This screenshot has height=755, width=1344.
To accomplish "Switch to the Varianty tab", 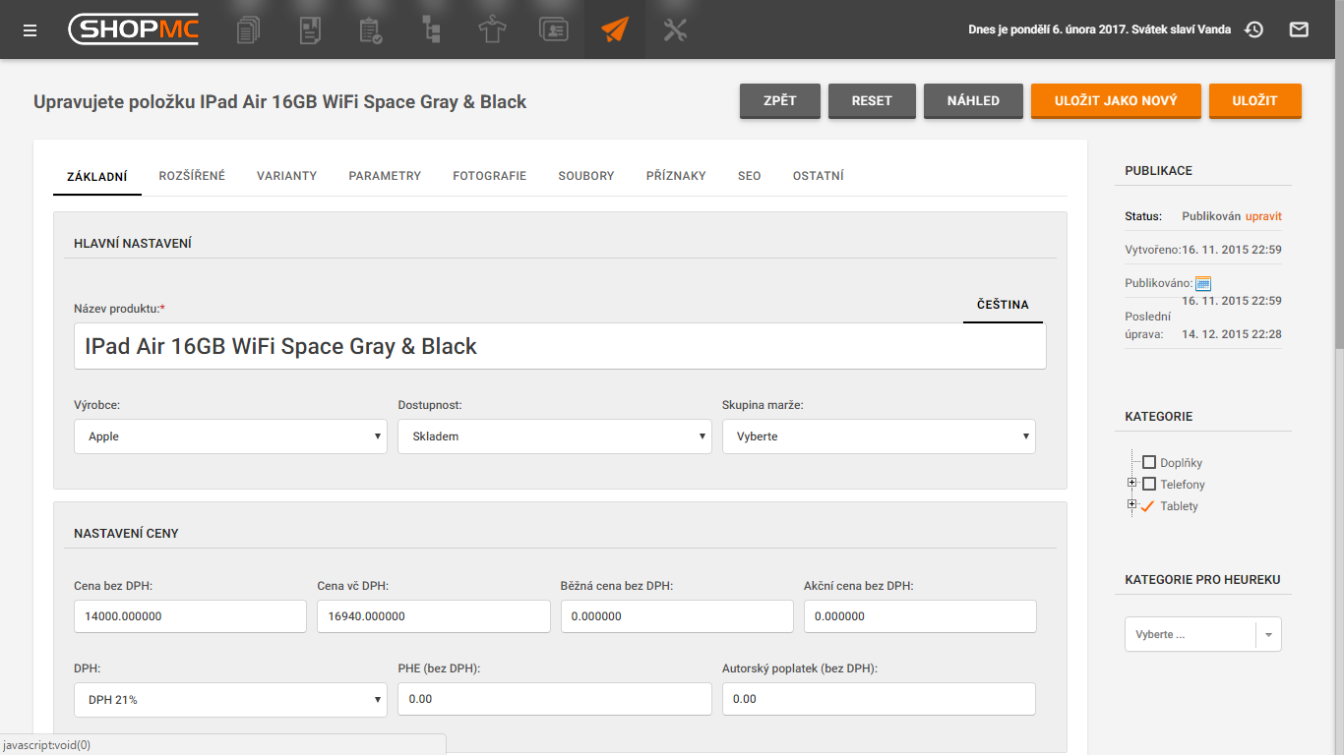I will [x=286, y=176].
